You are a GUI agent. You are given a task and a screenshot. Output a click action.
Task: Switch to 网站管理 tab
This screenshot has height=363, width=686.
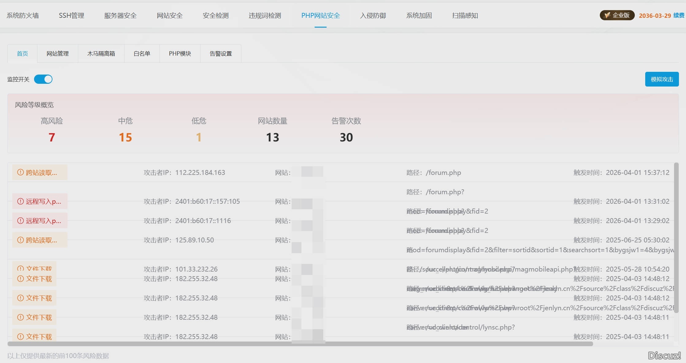point(58,54)
